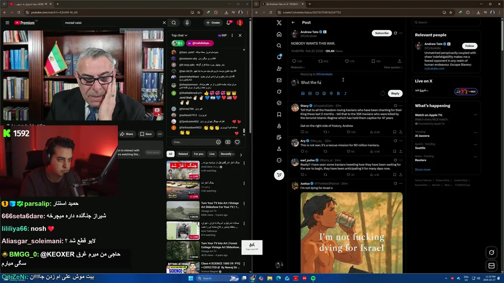Open the emoji picker in live chat

click(219, 142)
